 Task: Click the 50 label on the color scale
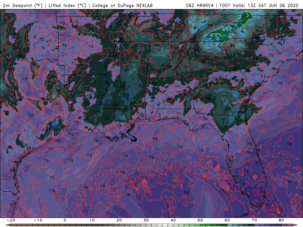pos(200,220)
